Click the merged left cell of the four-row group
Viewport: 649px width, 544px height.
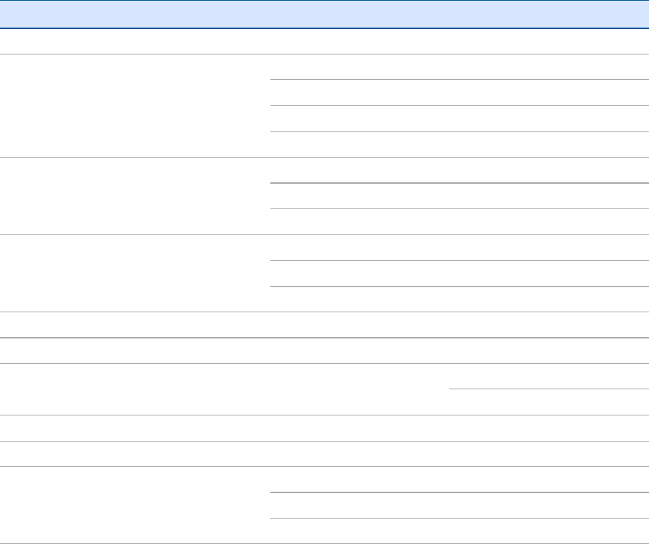pos(134,106)
